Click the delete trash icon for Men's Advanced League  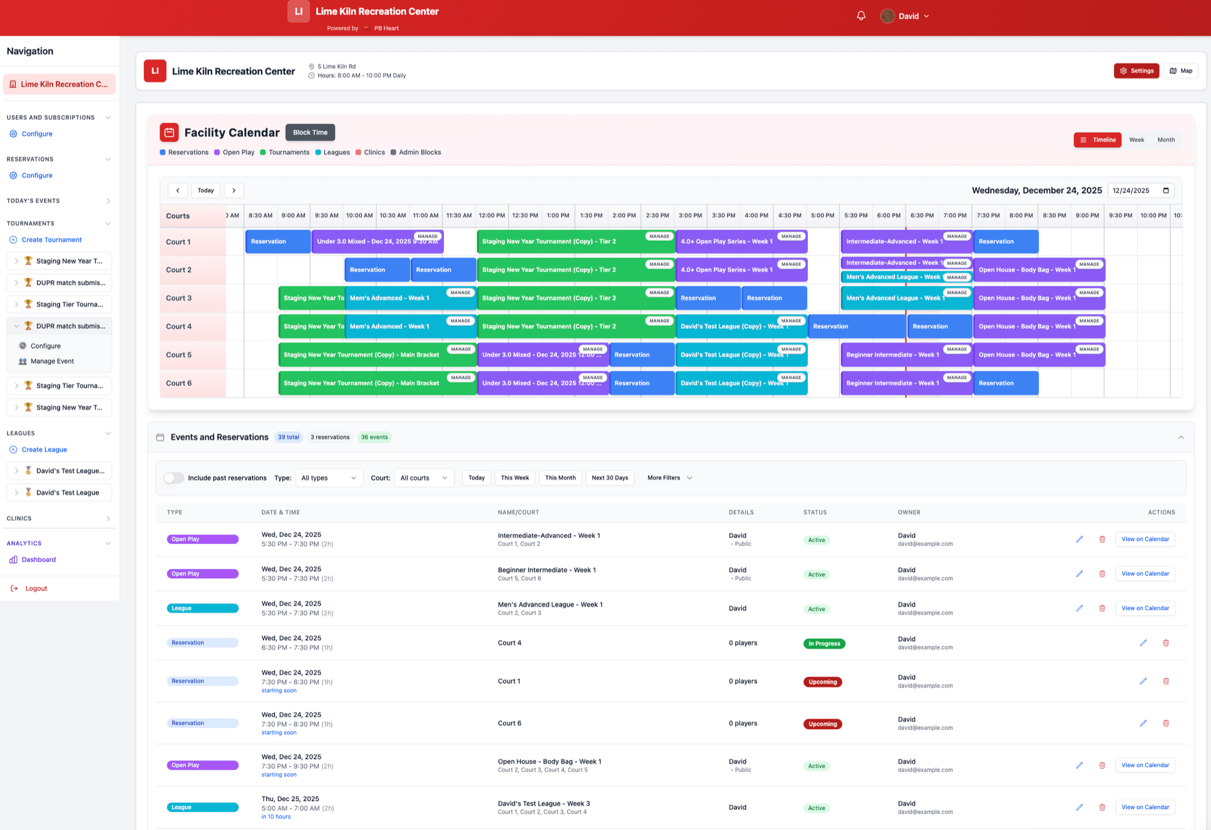[1102, 608]
